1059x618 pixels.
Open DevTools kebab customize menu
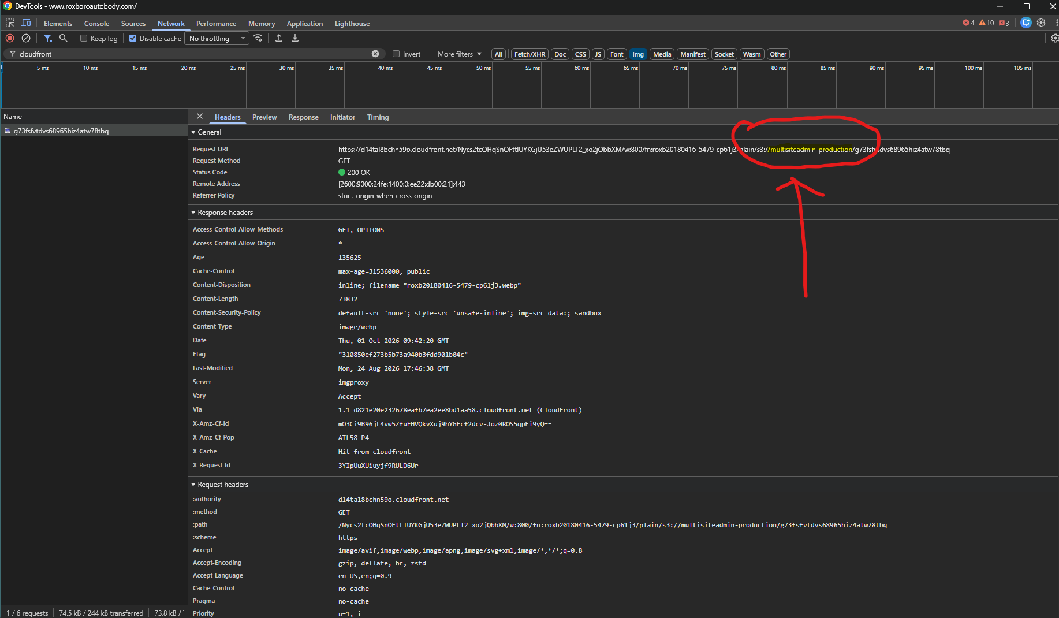(x=1056, y=23)
